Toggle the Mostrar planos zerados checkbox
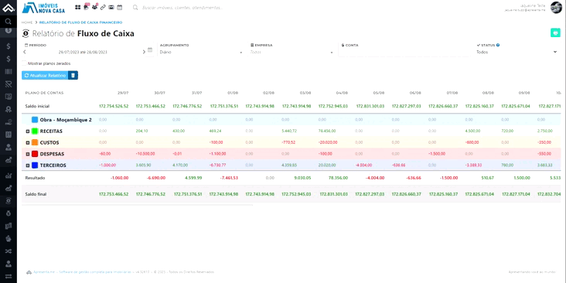 pyautogui.click(x=24, y=63)
